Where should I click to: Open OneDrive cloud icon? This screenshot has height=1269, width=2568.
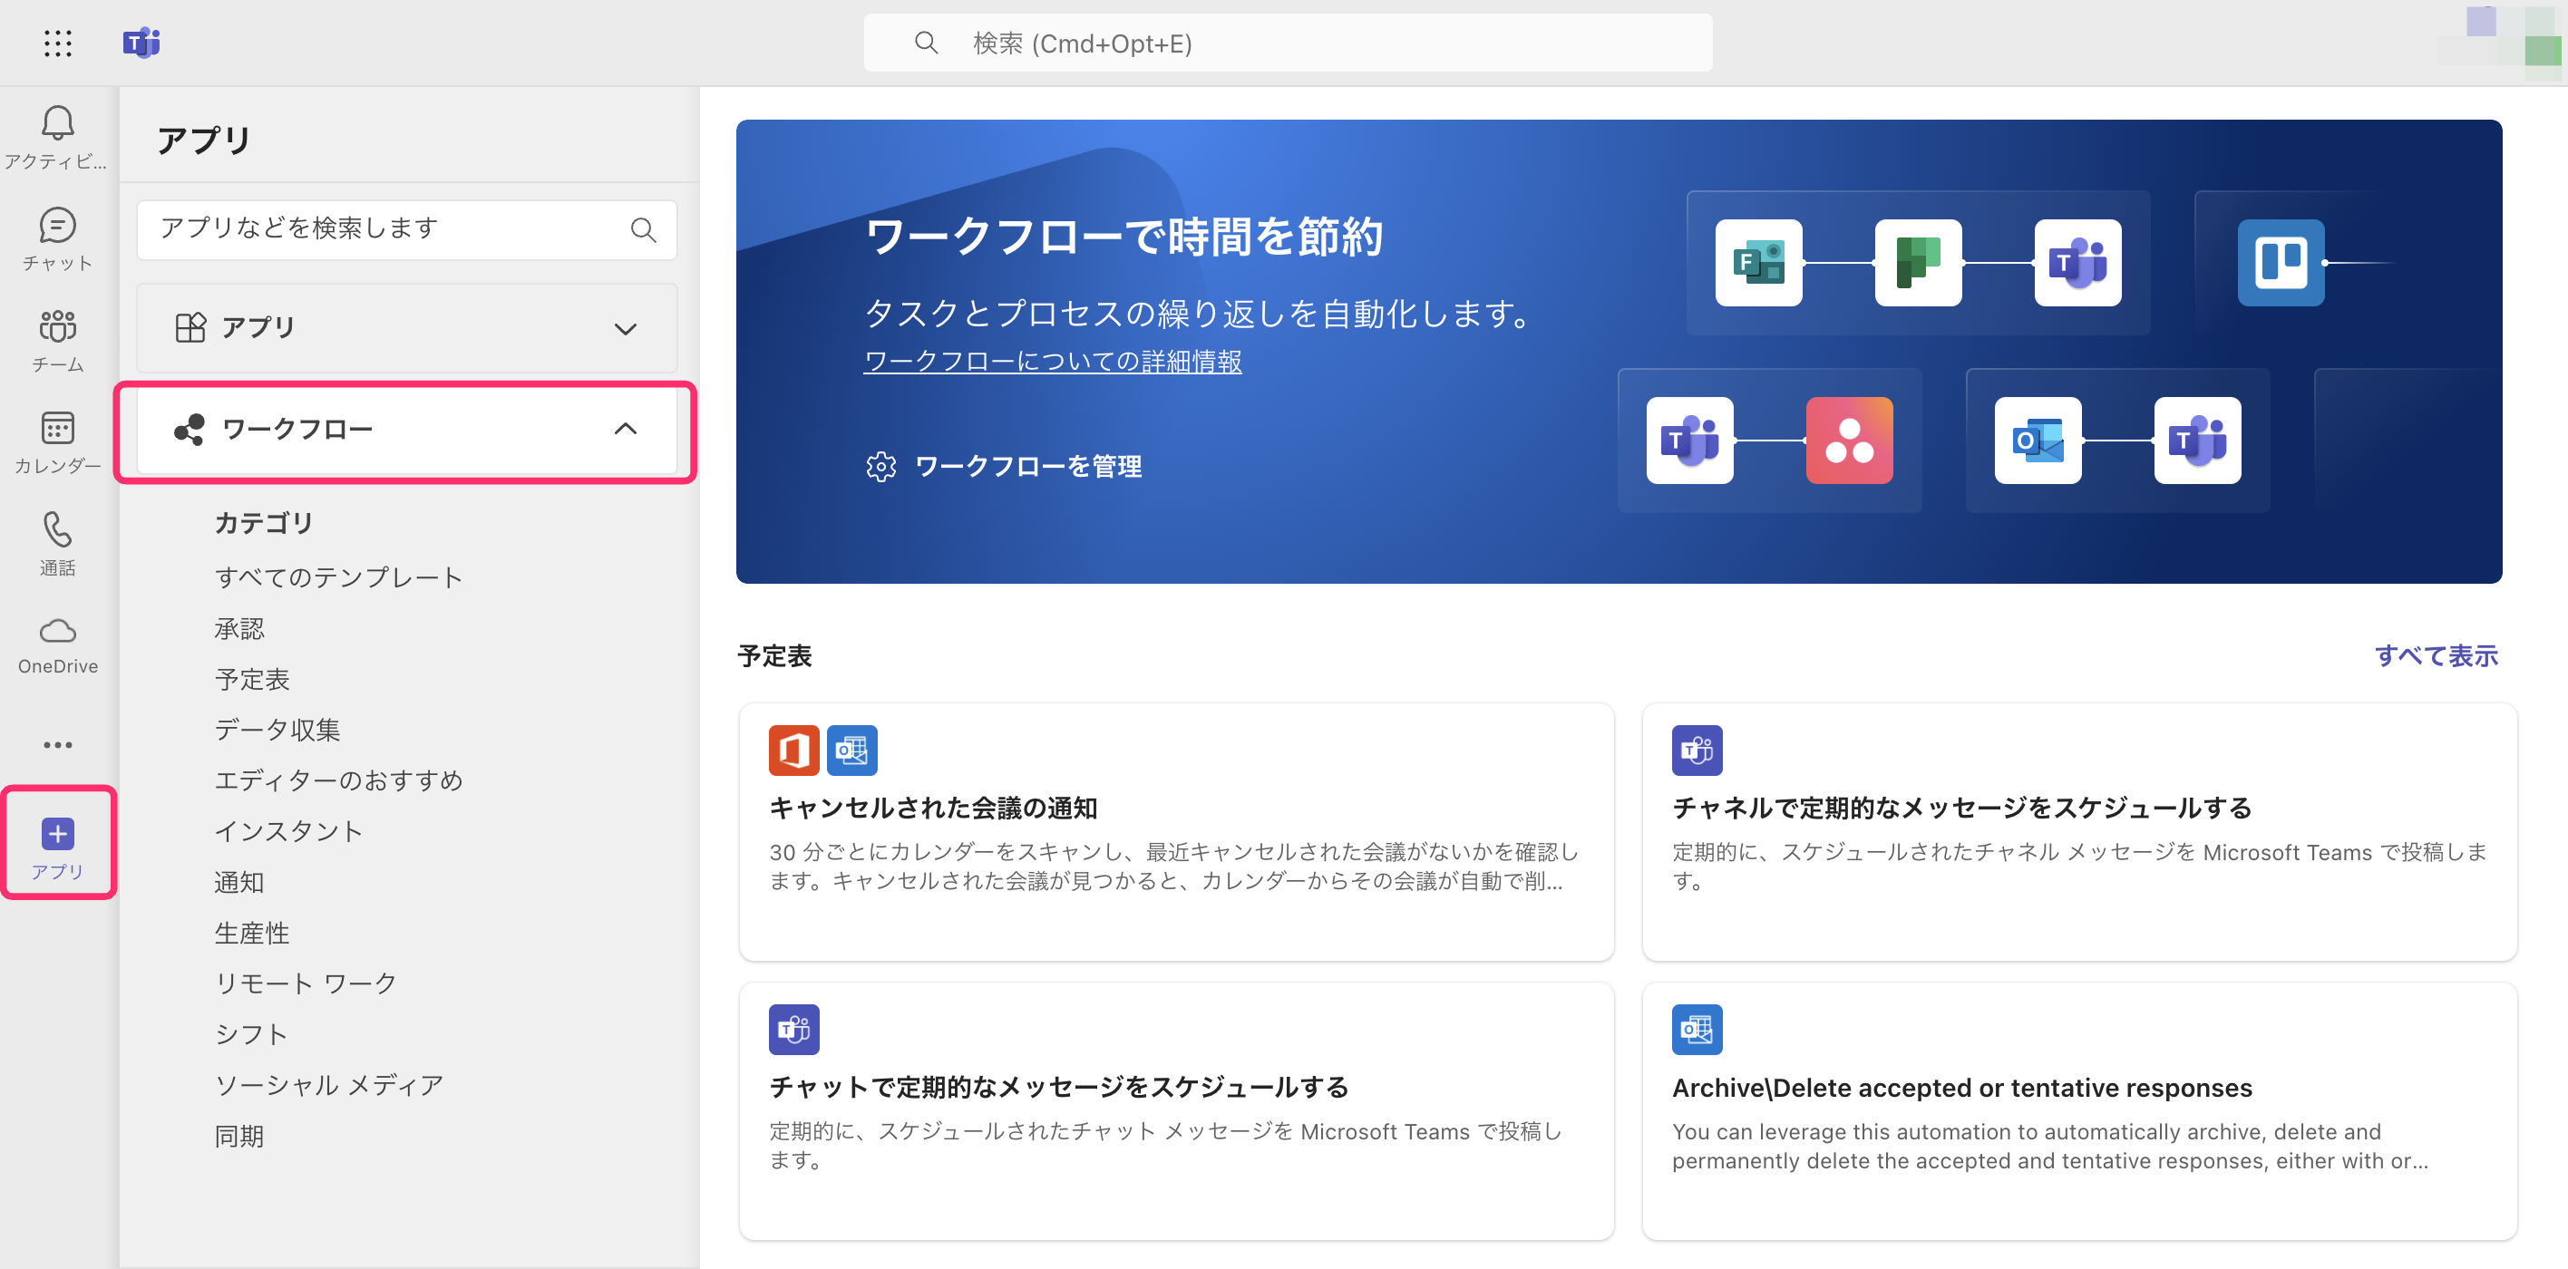57,632
